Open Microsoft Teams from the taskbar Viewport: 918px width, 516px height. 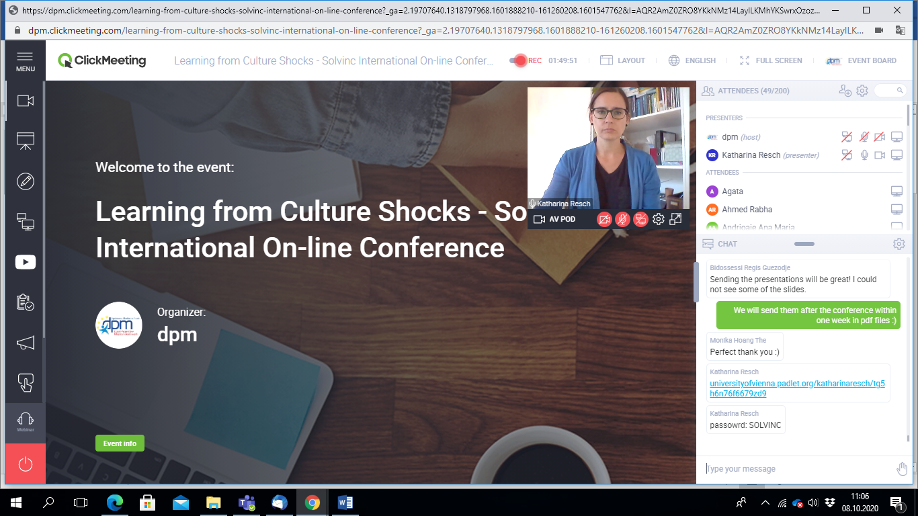click(247, 503)
